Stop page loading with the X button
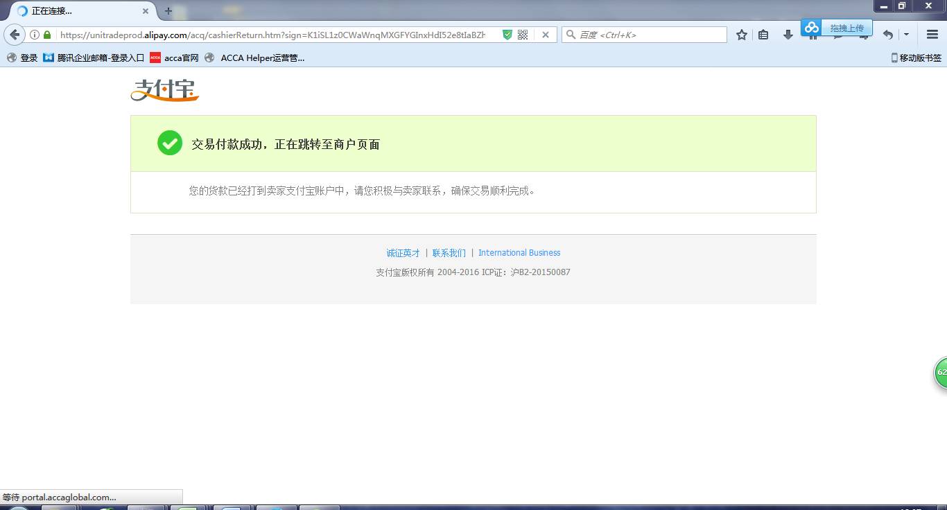Viewport: 947px width, 510px height. click(546, 35)
